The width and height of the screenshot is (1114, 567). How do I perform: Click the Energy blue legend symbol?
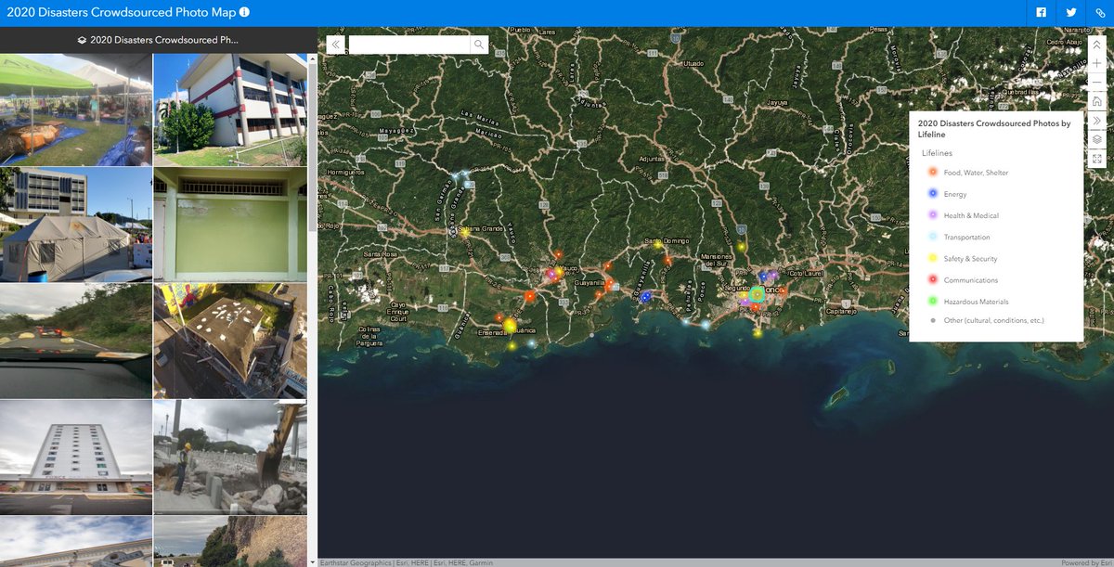932,193
